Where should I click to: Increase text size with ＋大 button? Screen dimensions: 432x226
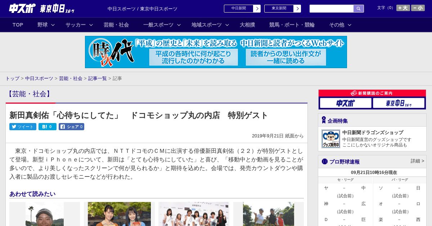tap(403, 8)
